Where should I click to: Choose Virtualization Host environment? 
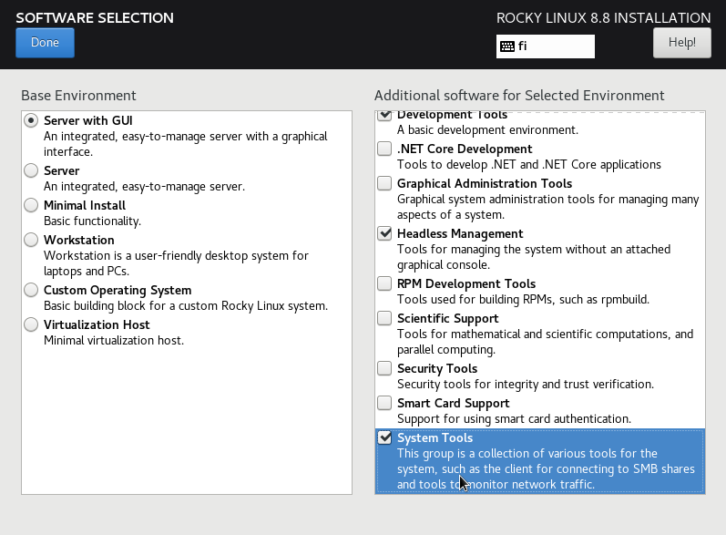tap(32, 324)
